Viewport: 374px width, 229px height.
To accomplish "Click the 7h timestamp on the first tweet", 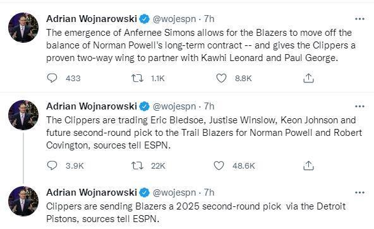I will click(x=209, y=19).
